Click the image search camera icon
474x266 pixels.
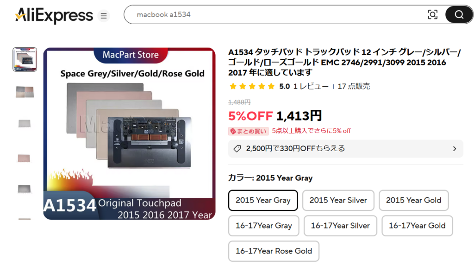(x=432, y=14)
